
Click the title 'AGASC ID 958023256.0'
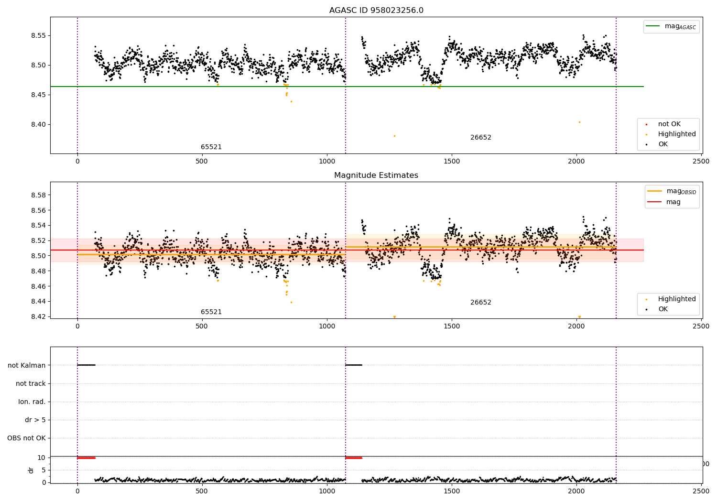point(376,11)
